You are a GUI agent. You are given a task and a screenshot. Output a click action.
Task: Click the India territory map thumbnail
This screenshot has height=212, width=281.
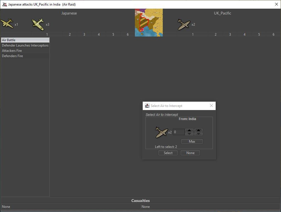[x=149, y=23]
